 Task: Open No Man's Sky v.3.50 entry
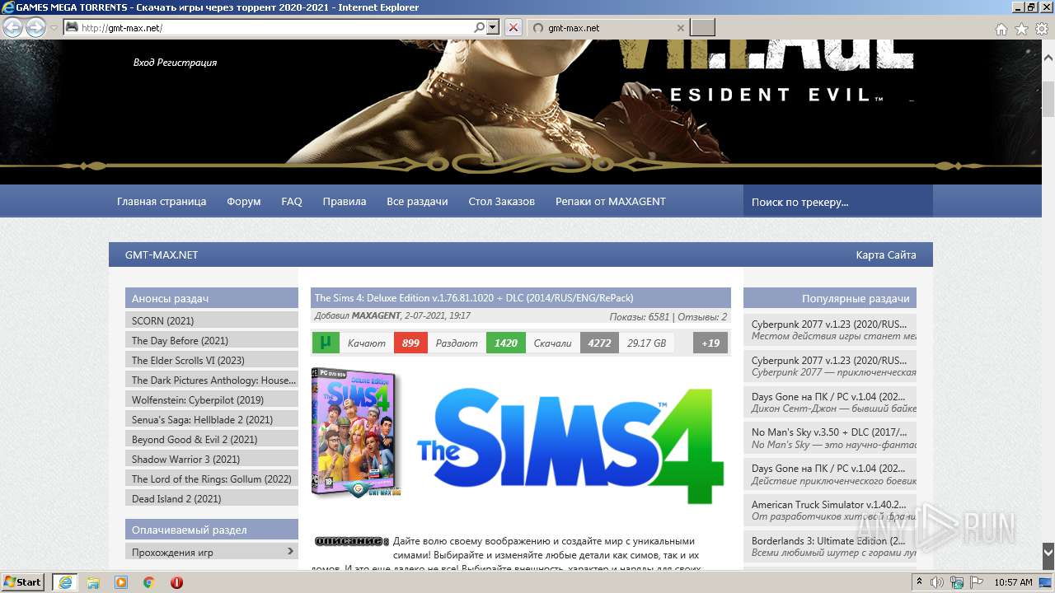830,437
